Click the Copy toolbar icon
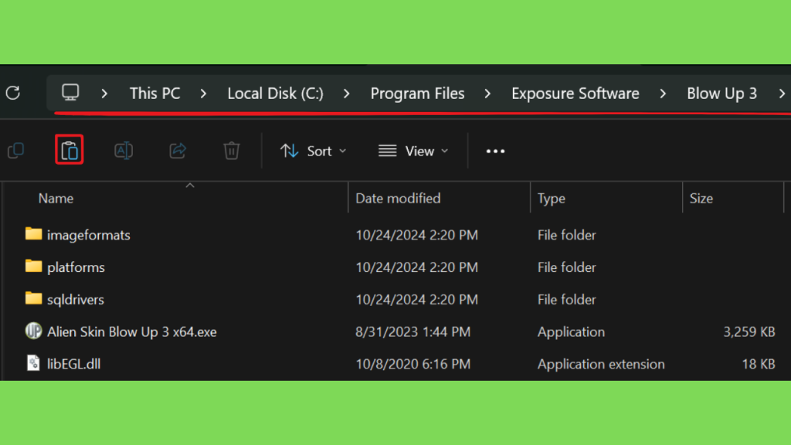 (x=16, y=151)
